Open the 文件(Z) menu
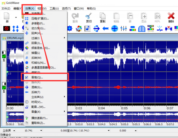 [x=6, y=9]
